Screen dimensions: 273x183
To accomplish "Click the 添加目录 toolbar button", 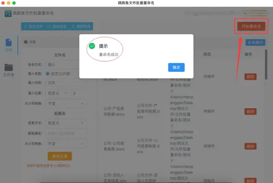I will pos(57,26).
